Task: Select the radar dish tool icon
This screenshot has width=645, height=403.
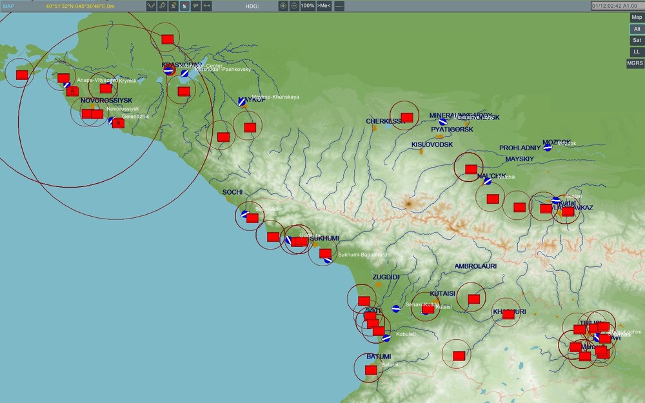Action: (173, 6)
